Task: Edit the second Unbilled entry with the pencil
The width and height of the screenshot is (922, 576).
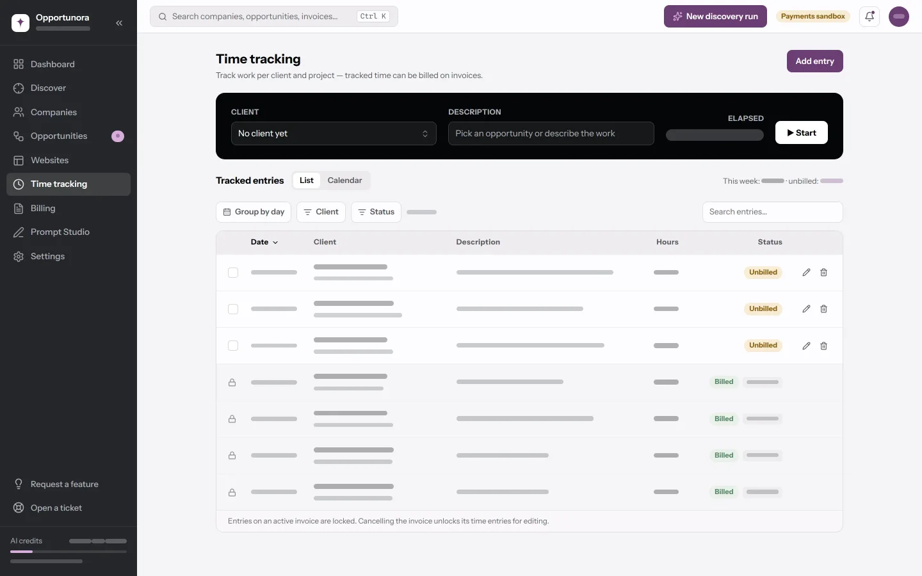Action: (x=806, y=309)
